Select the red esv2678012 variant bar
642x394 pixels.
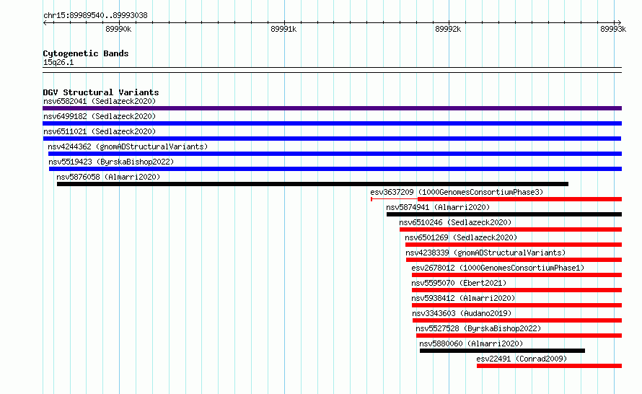click(x=516, y=275)
